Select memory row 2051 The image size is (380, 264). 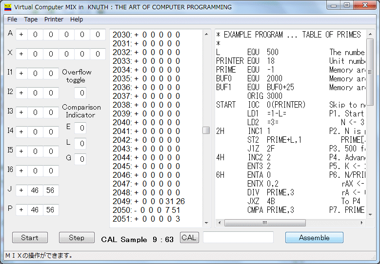tap(146, 219)
